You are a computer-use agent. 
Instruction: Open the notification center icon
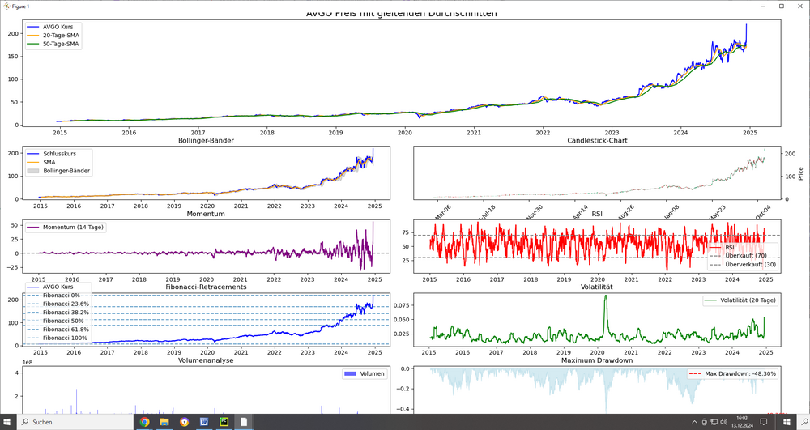[763, 422]
